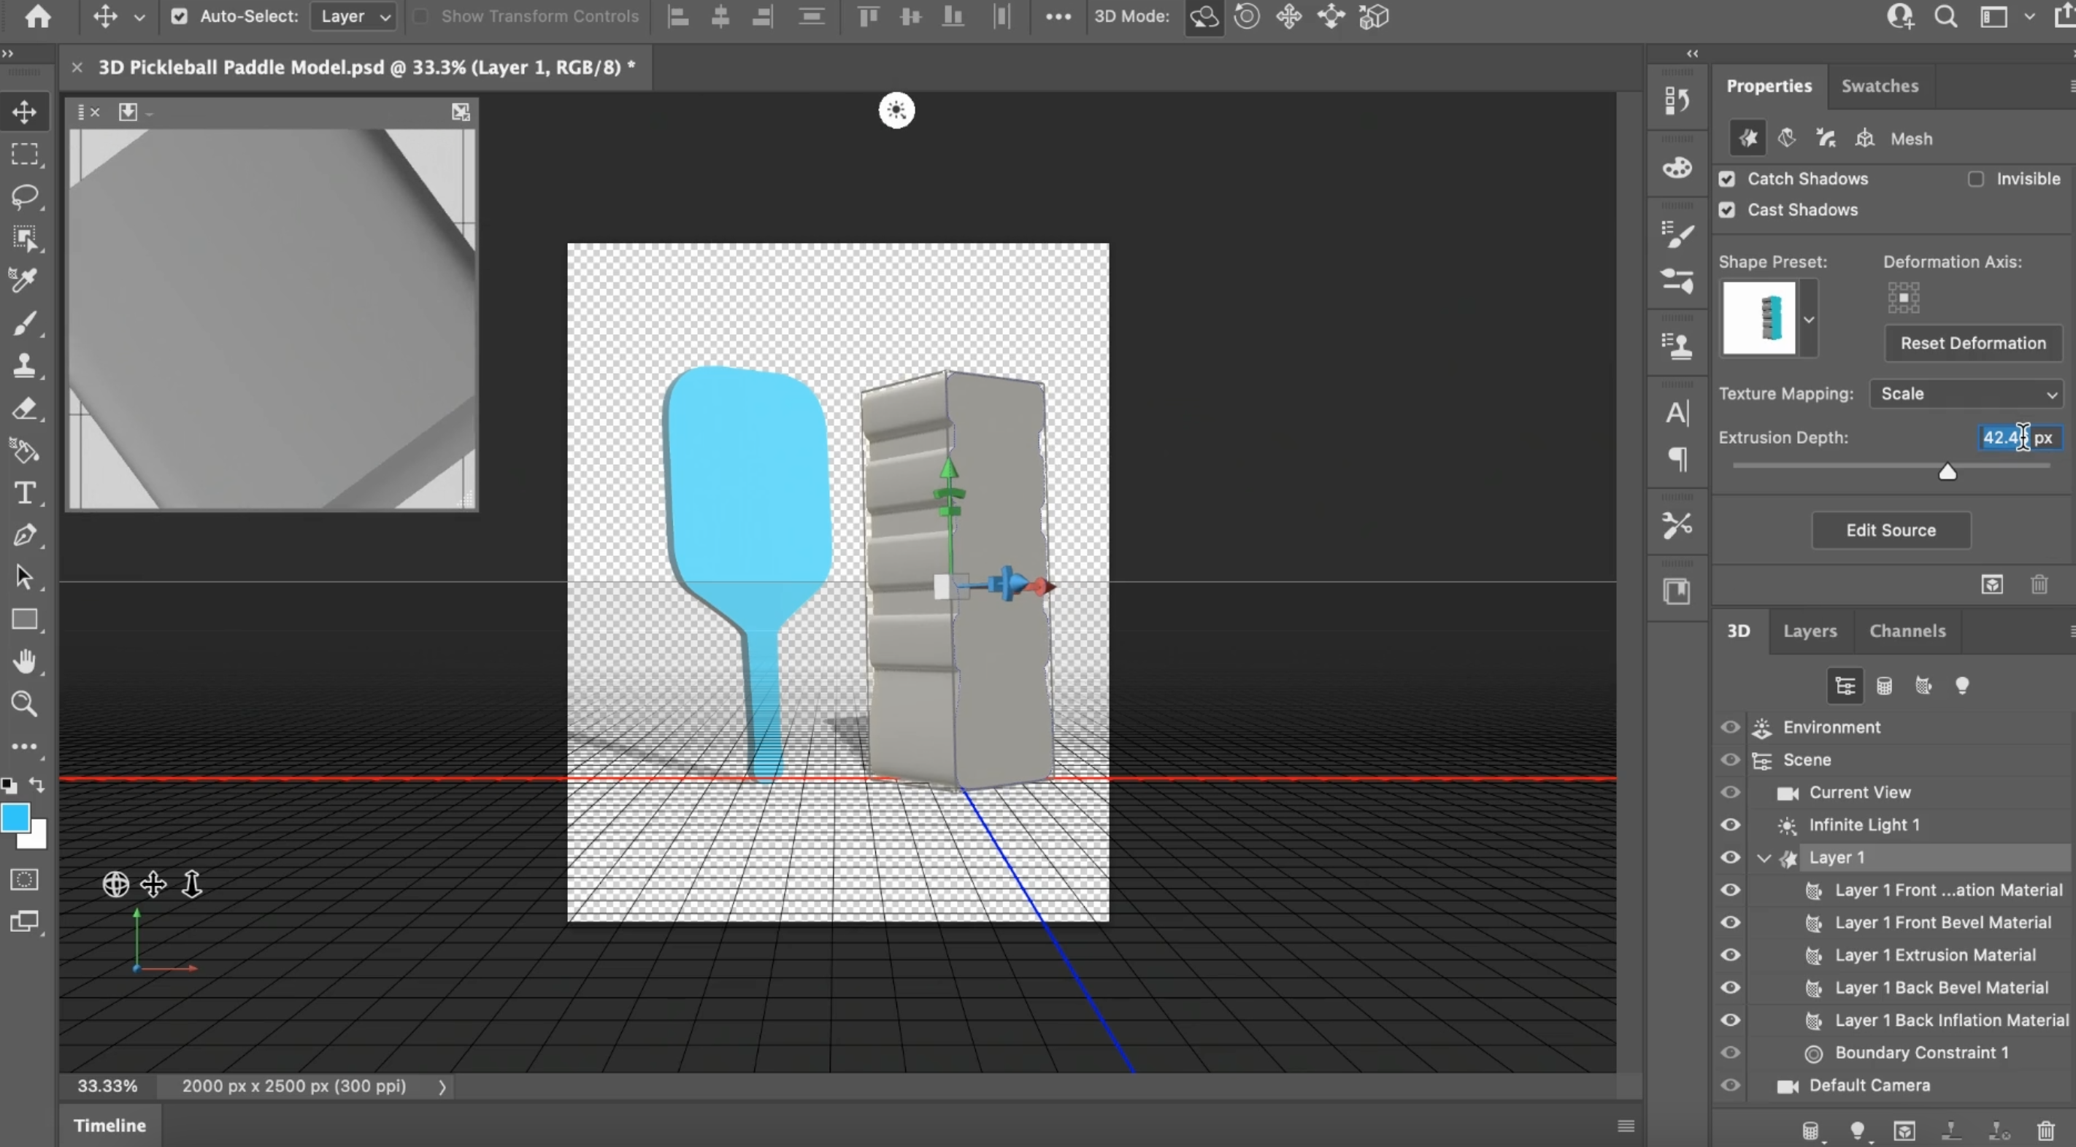Select the Pen tool
The image size is (2076, 1147).
[24, 535]
